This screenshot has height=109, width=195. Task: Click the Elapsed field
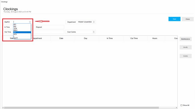tap(49, 27)
